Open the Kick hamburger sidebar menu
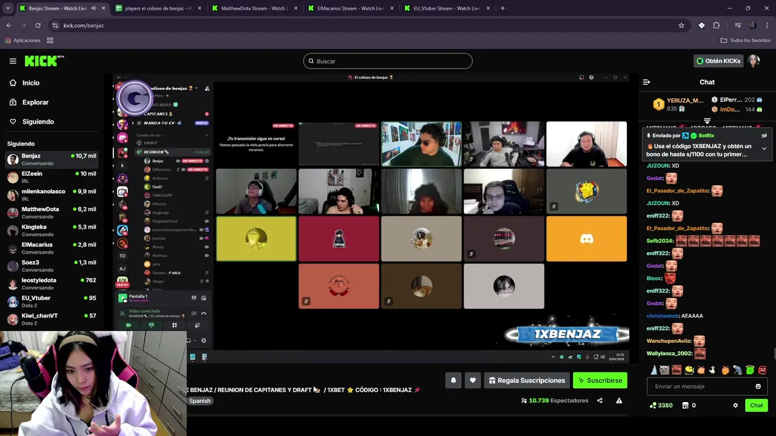Viewport: 776px width, 436px height. [13, 61]
